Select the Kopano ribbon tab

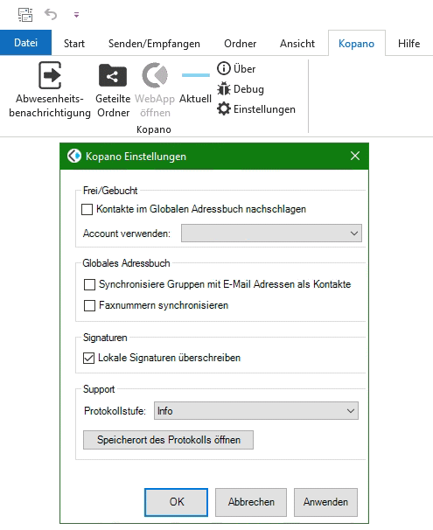(357, 44)
